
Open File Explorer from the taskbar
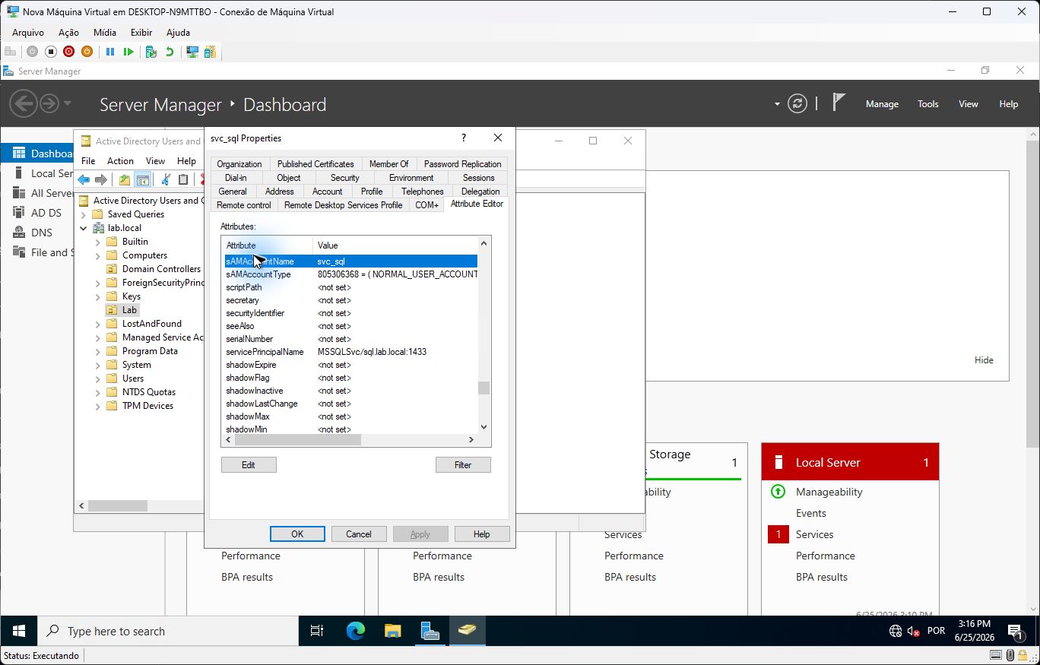click(392, 631)
